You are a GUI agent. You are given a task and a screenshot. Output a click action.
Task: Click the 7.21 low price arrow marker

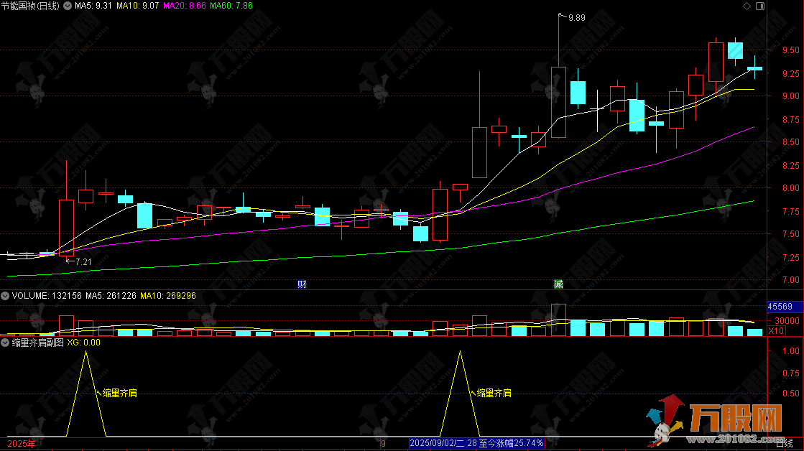(x=79, y=261)
